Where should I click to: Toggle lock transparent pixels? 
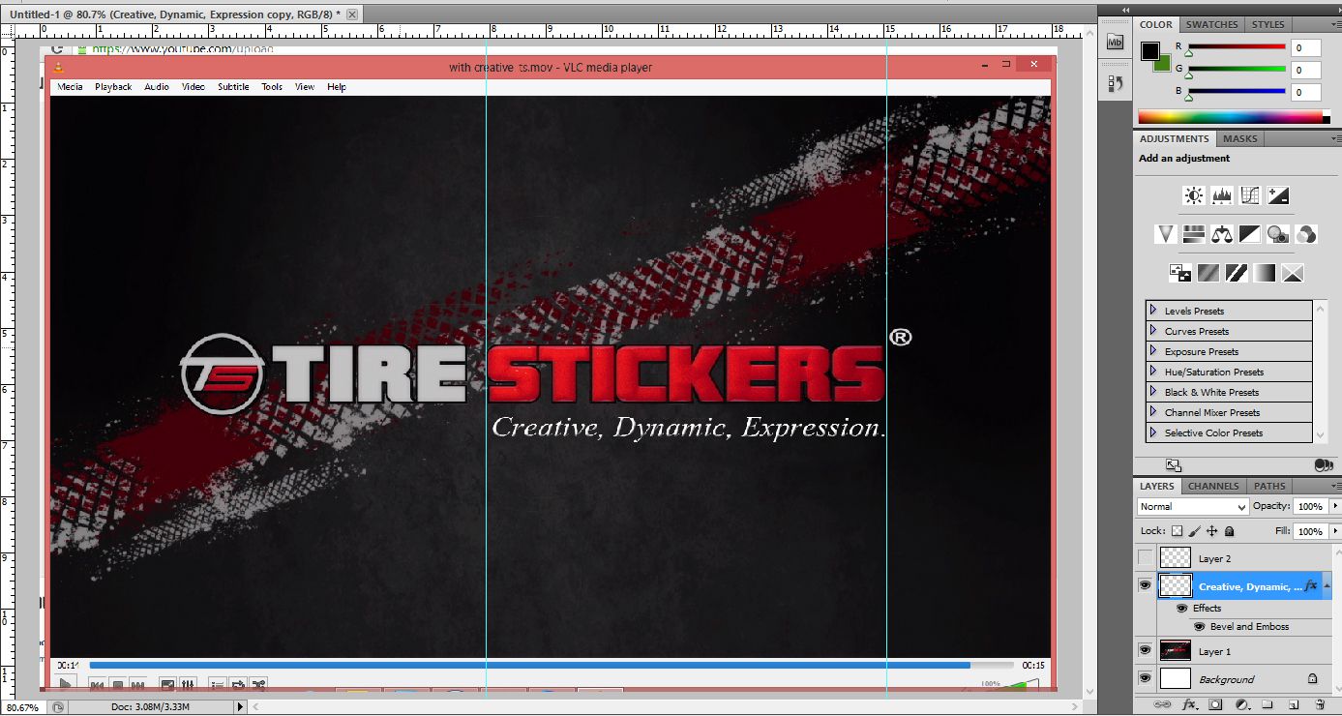click(1177, 531)
